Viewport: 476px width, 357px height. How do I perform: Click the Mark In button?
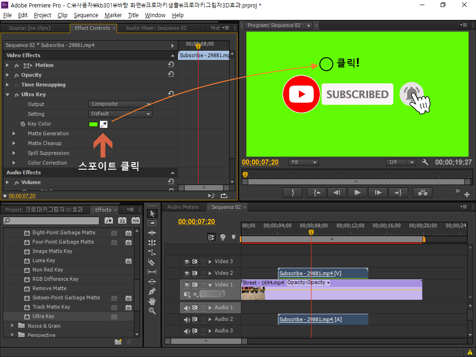click(x=293, y=193)
